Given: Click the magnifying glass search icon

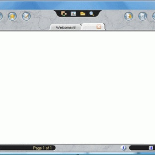Looking at the screenshot, I should pyautogui.click(x=92, y=14).
